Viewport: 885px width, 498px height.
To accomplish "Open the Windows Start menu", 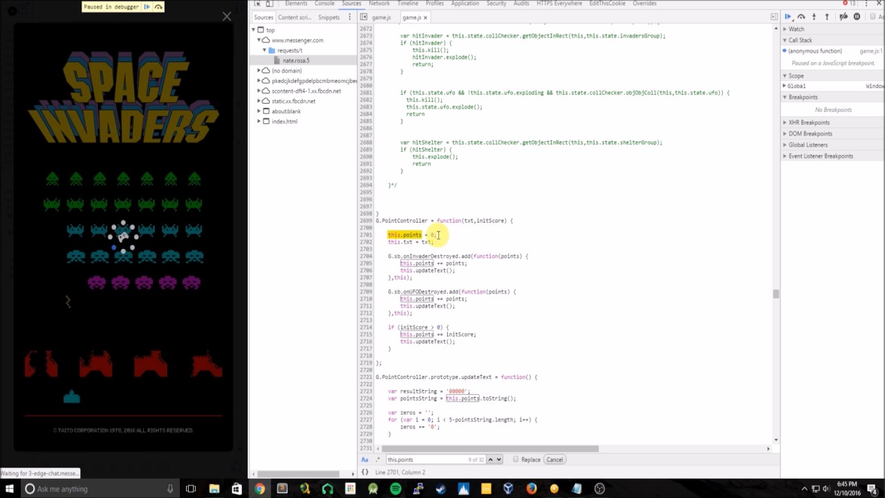I will pyautogui.click(x=10, y=489).
